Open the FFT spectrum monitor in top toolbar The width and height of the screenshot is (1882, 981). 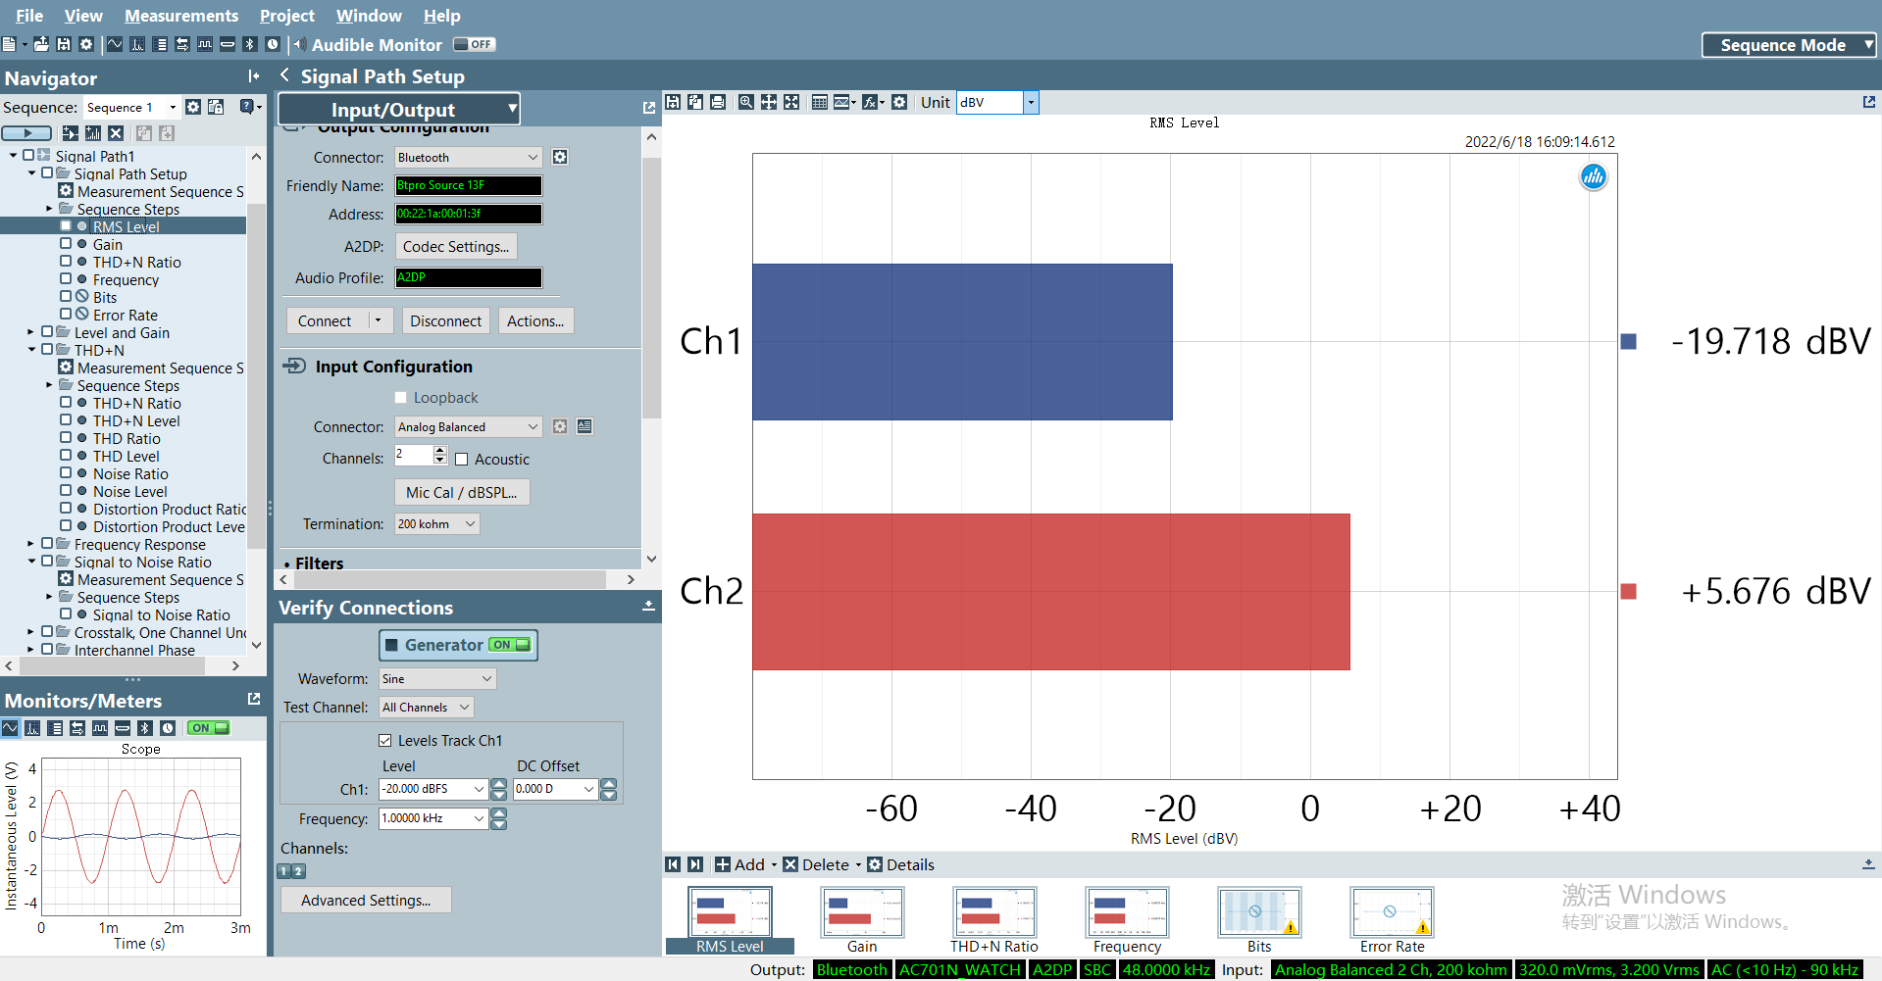pyautogui.click(x=137, y=44)
